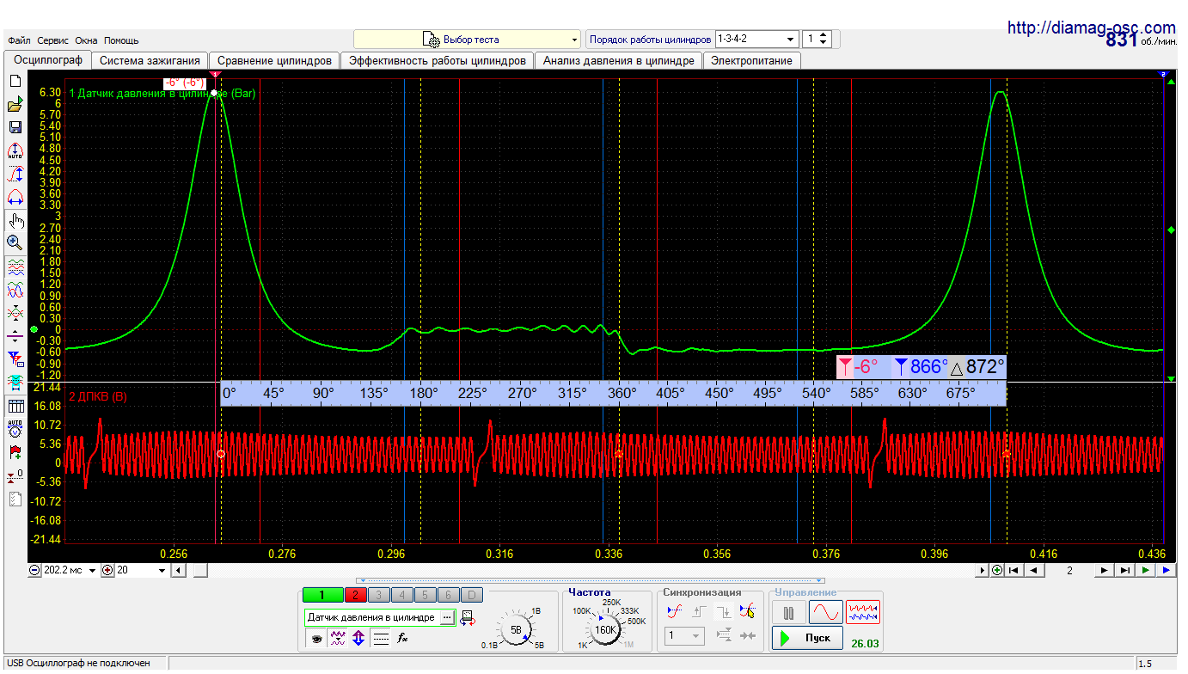Select the horizontal width measurement tool
This screenshot has width=1188, height=674.
tap(15, 197)
